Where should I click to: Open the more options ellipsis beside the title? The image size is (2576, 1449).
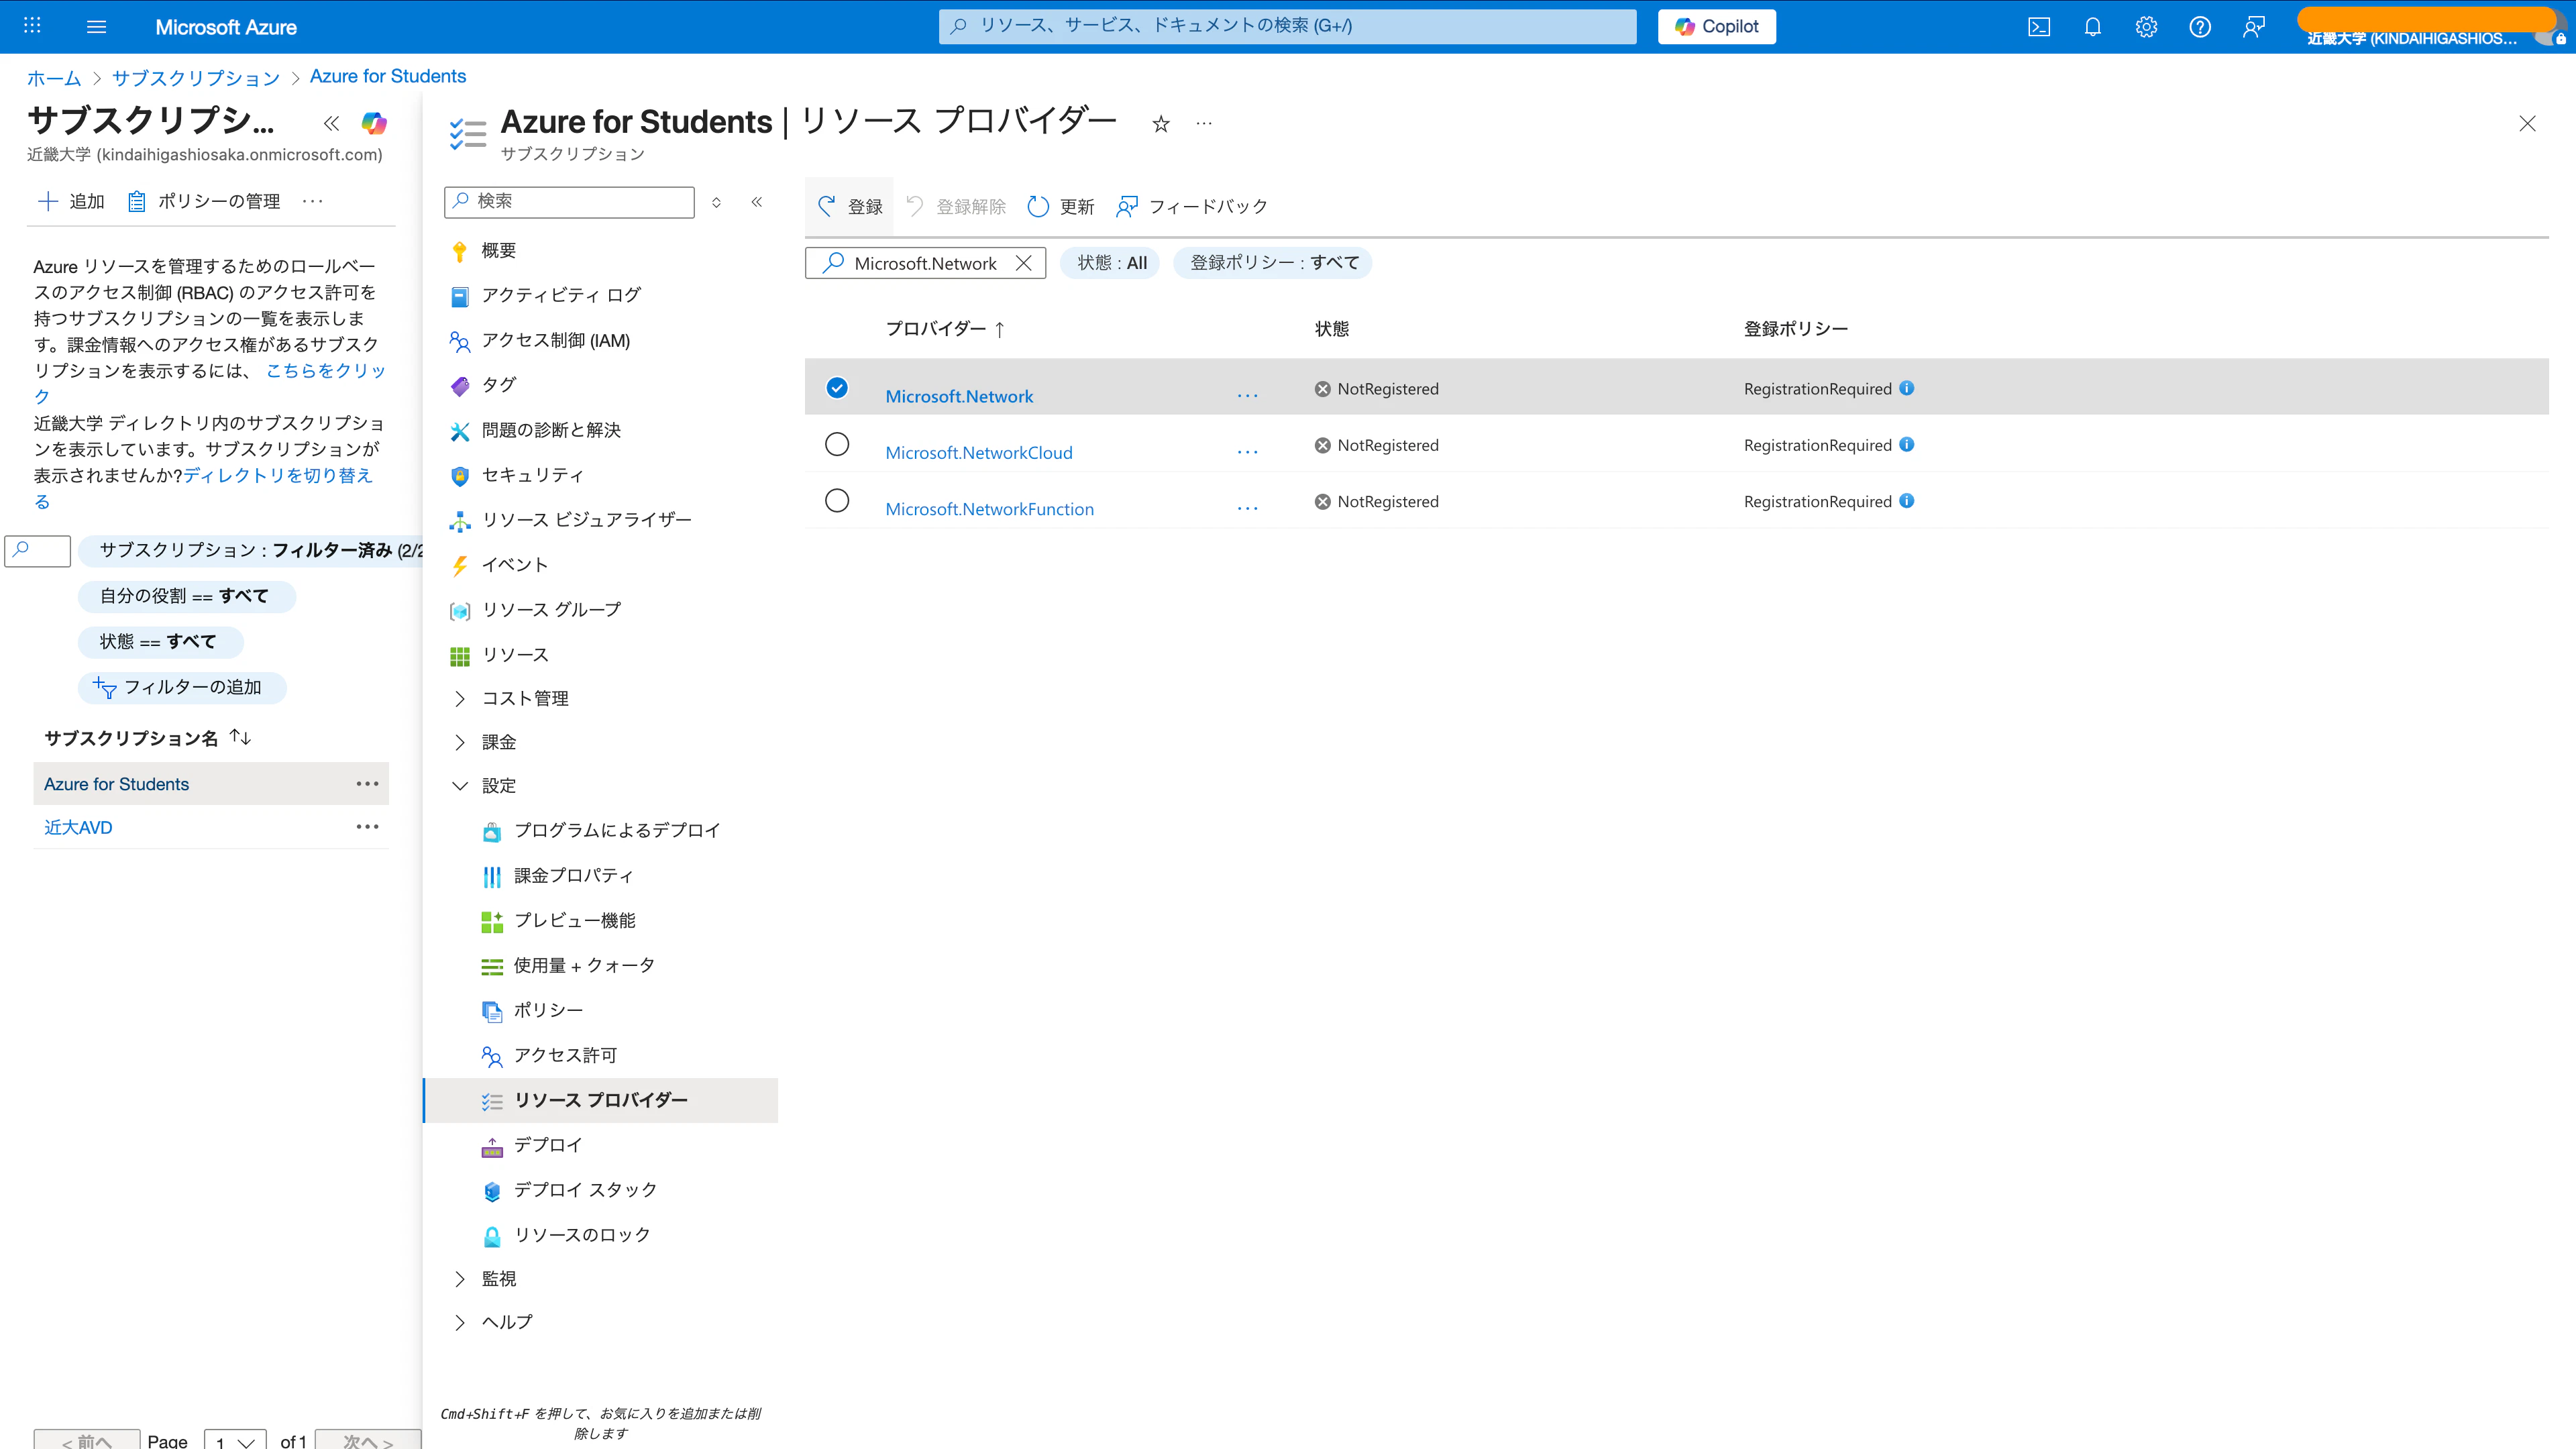coord(1204,124)
